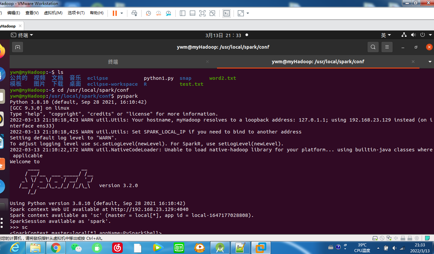Screen dimensions: 434x254
Task: Open the 选项卡(T) menu
Action: point(76,13)
